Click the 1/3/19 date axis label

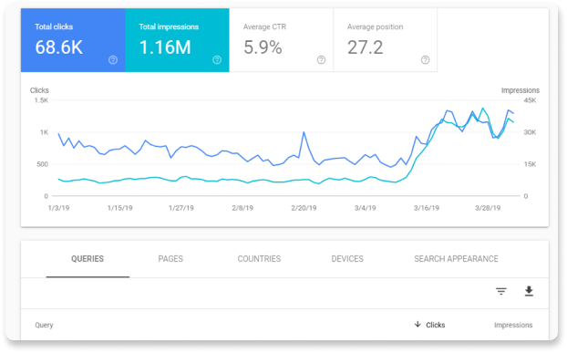(58, 208)
